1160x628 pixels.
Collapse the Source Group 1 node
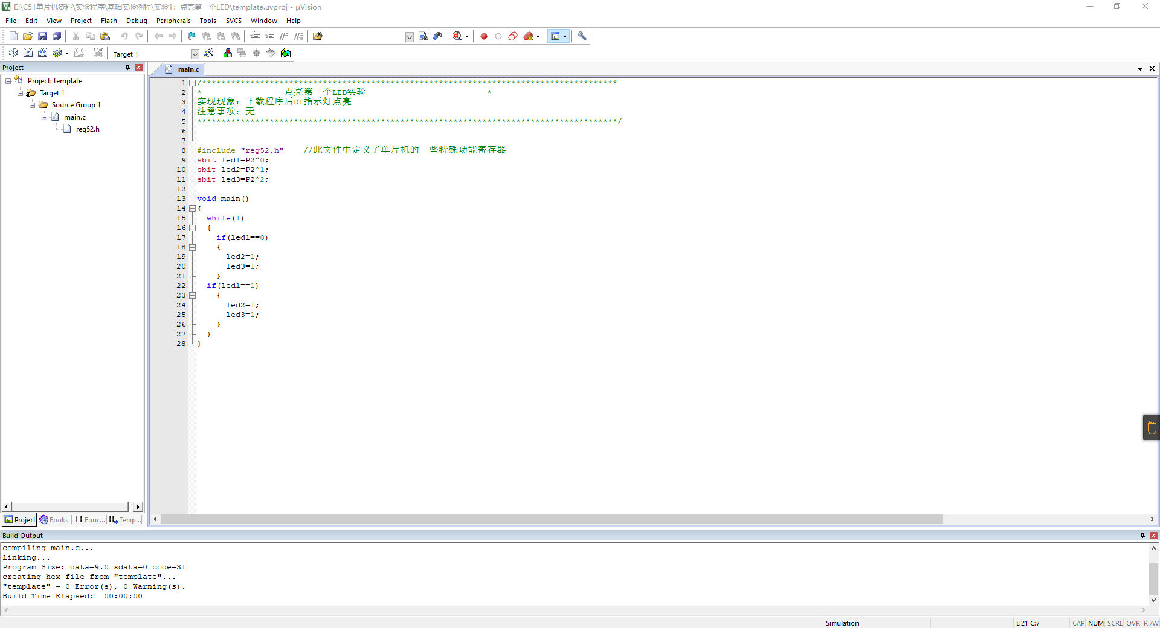click(32, 104)
